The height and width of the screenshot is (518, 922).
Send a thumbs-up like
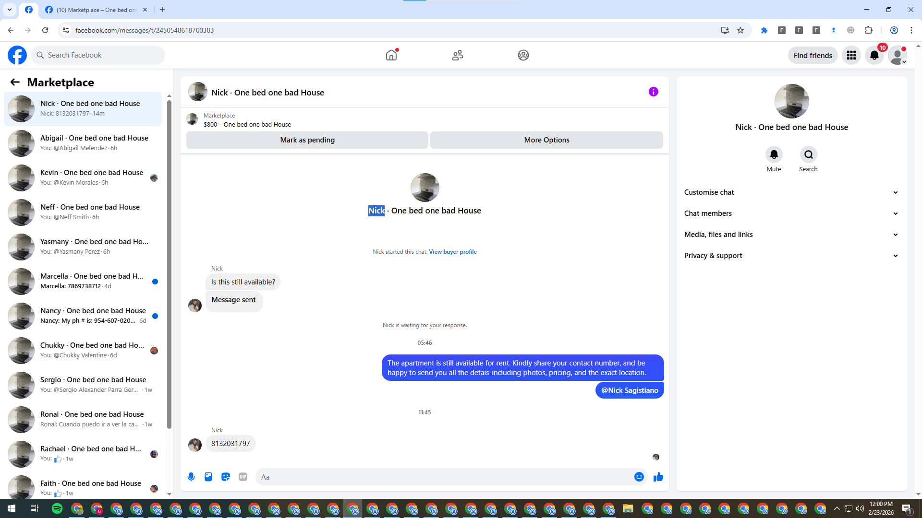click(658, 477)
